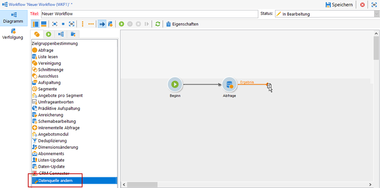Toggle the left palette layout icon
The image size is (380, 188).
click(36, 24)
